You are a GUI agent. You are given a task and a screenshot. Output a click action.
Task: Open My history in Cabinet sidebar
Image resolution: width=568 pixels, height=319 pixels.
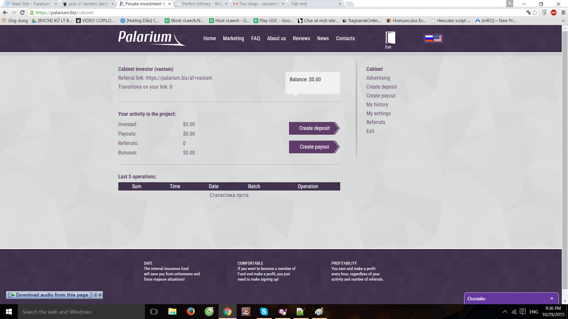(x=377, y=105)
